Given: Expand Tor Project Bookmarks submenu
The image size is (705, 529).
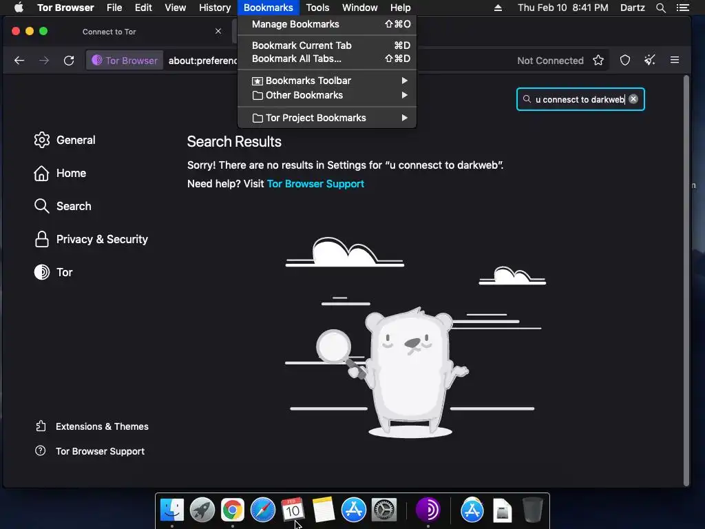Looking at the screenshot, I should pos(327,118).
